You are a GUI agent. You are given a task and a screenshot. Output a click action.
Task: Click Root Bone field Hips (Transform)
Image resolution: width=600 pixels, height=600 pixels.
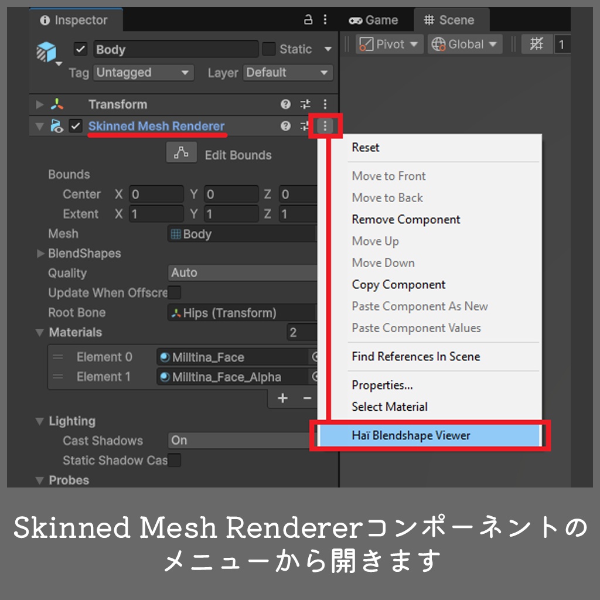click(243, 313)
